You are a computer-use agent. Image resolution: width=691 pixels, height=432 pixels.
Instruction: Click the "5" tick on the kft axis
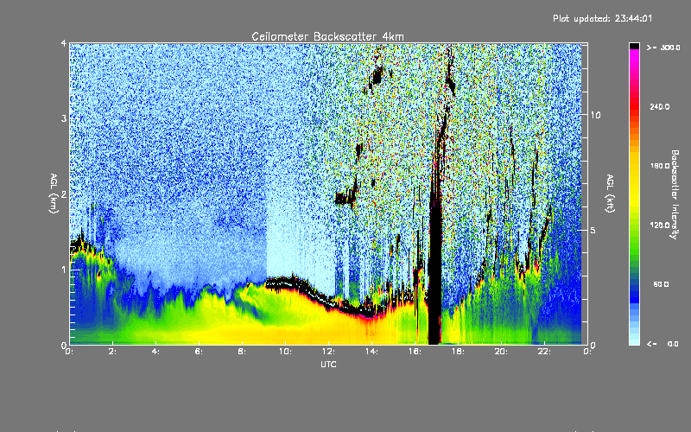click(593, 231)
